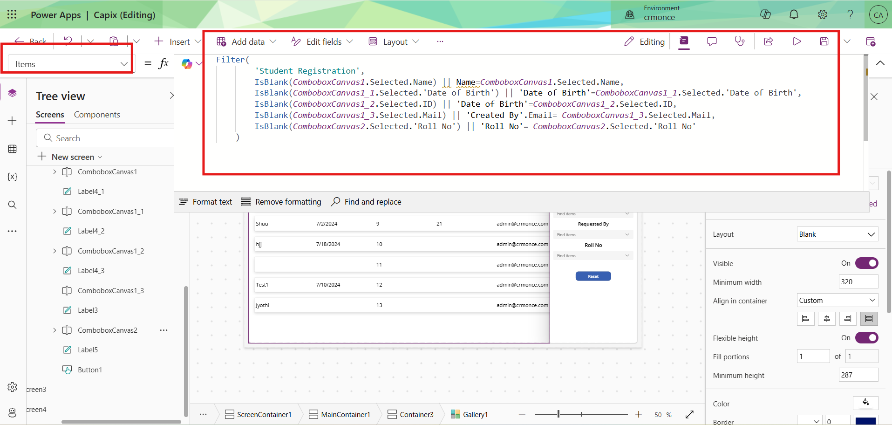Toggle the Flexible height switch
This screenshot has width=892, height=425.
(x=867, y=338)
